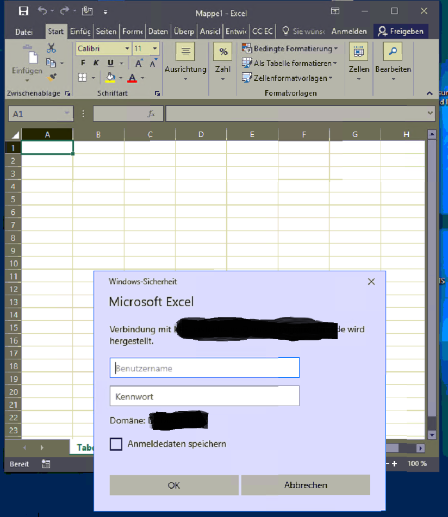Open the font size dropdown
The width and height of the screenshot is (448, 517).
[154, 48]
